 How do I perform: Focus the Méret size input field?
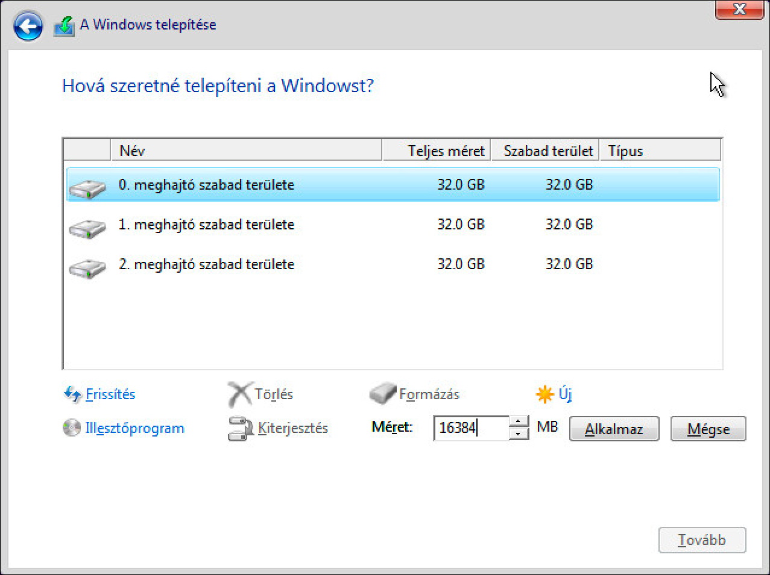coord(471,428)
